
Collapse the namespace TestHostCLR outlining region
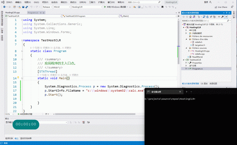point(22,40)
